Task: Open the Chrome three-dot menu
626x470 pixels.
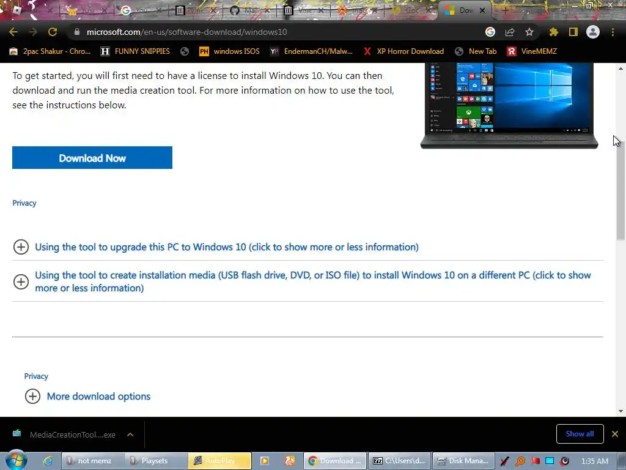Action: (x=613, y=32)
